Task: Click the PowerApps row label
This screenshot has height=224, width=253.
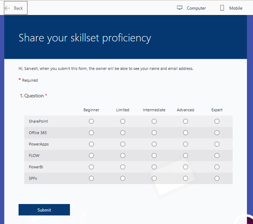Action: pos(39,144)
